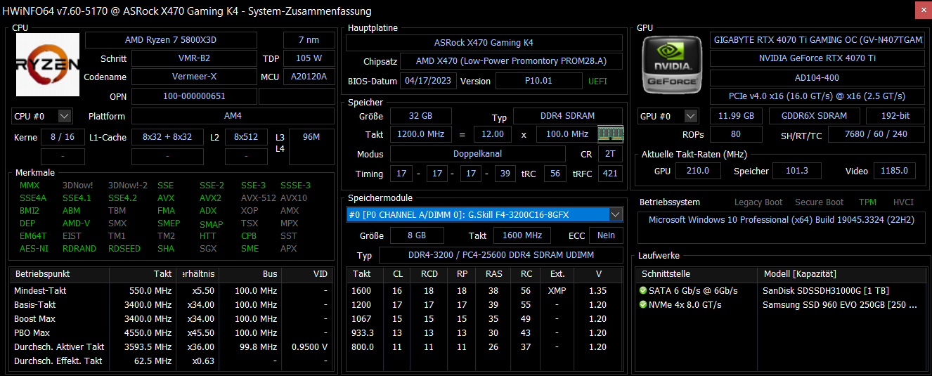Click the OPN 100-000000651 field
The image size is (932, 376).
coord(194,96)
